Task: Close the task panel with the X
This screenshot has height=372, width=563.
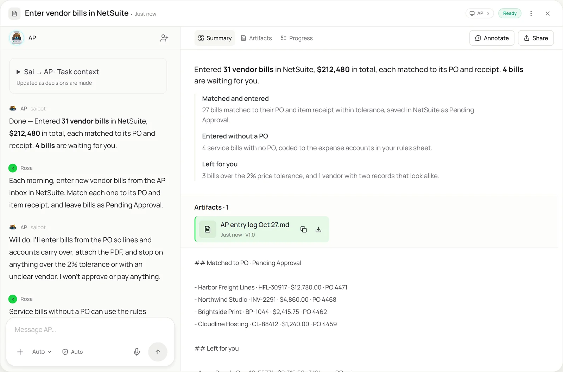Action: pyautogui.click(x=548, y=13)
